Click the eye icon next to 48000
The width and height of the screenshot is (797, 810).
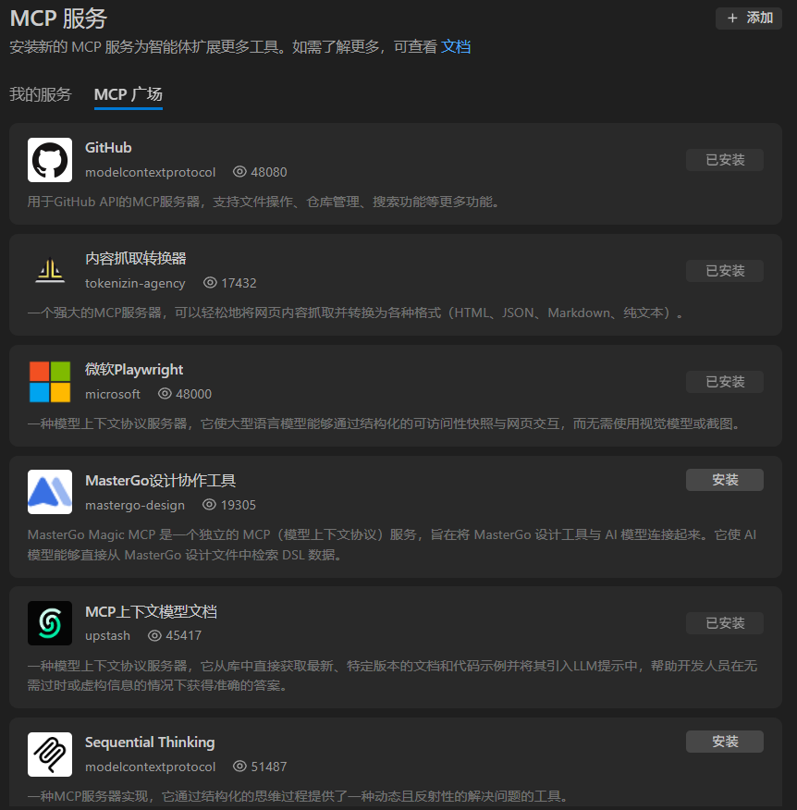coord(165,394)
